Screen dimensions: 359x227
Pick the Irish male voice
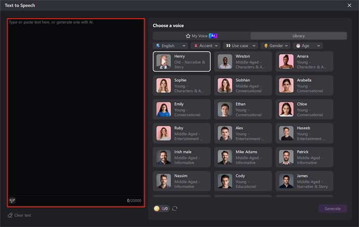tap(182, 157)
